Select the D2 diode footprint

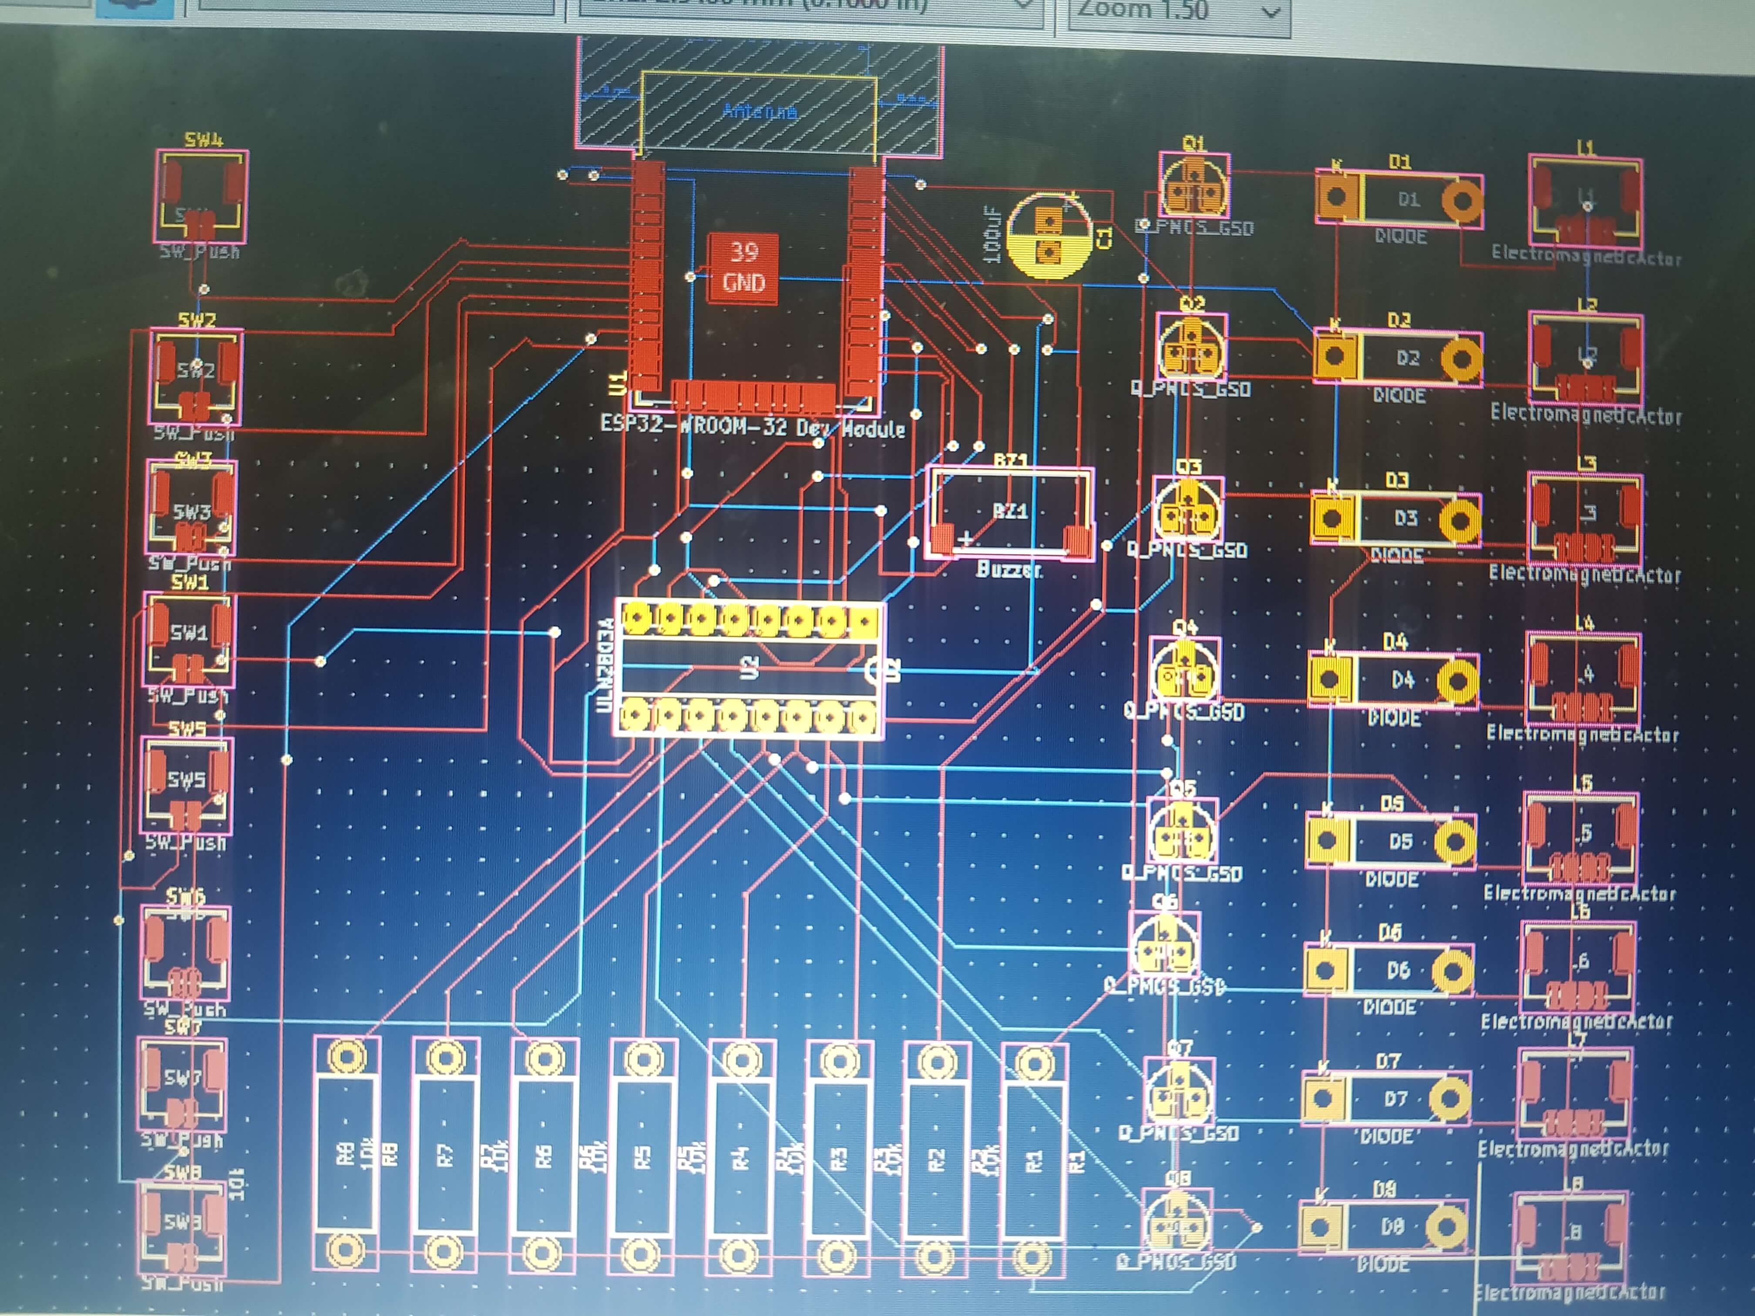point(1396,359)
